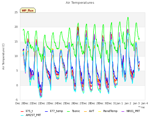The height and width of the screenshot is (120, 160).
Task: Click the yellow PanelTemp color marker
Action: click(99, 111)
